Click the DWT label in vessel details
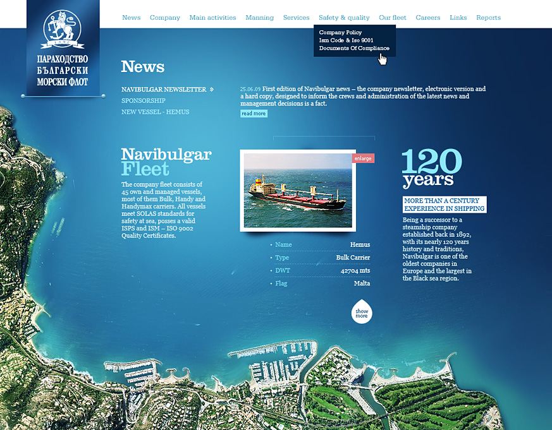This screenshot has height=430, width=552. click(283, 271)
